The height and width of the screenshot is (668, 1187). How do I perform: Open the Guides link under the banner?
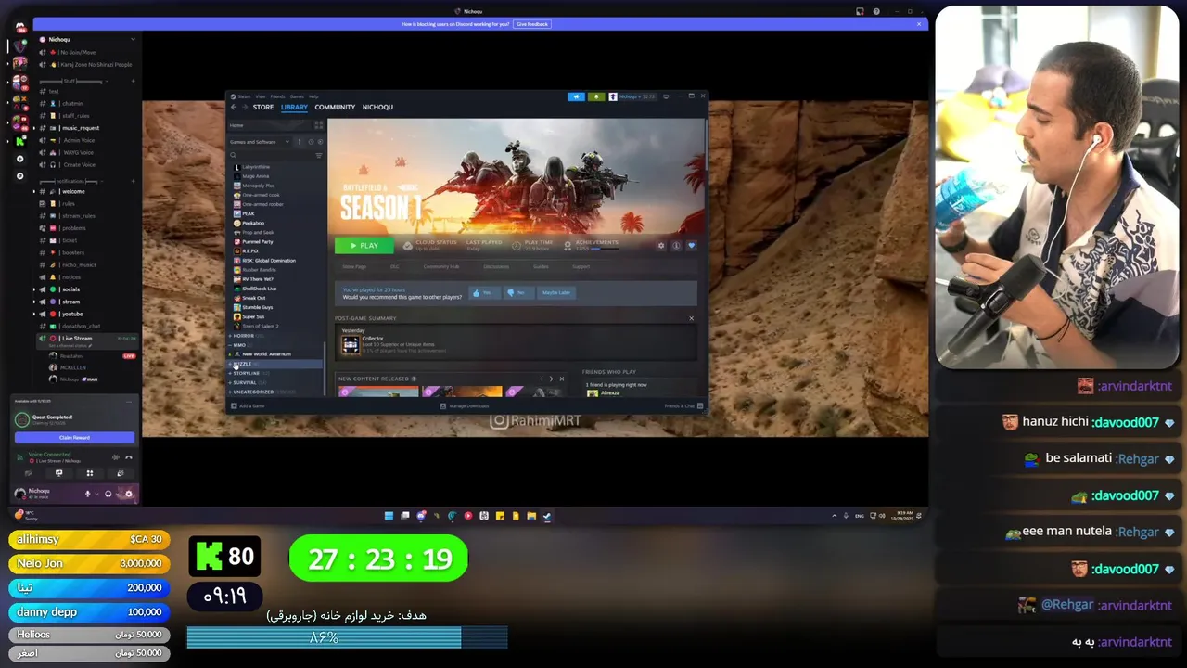tap(541, 266)
